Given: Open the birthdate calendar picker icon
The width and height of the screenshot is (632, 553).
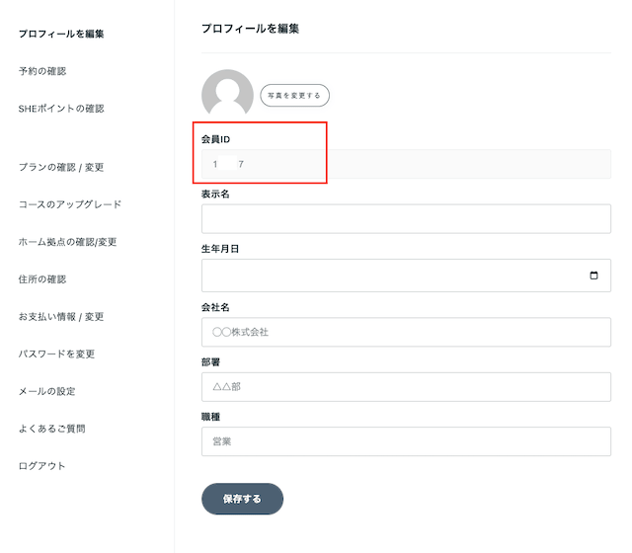Looking at the screenshot, I should (593, 276).
